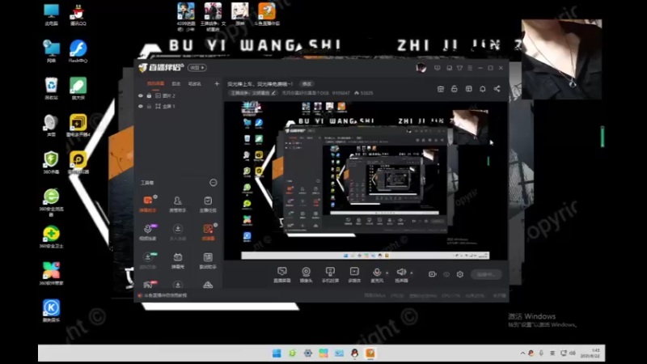The height and width of the screenshot is (364, 647).
Task: Hide the 图片 2 layer with its eye icon
Action: pyautogui.click(x=141, y=95)
